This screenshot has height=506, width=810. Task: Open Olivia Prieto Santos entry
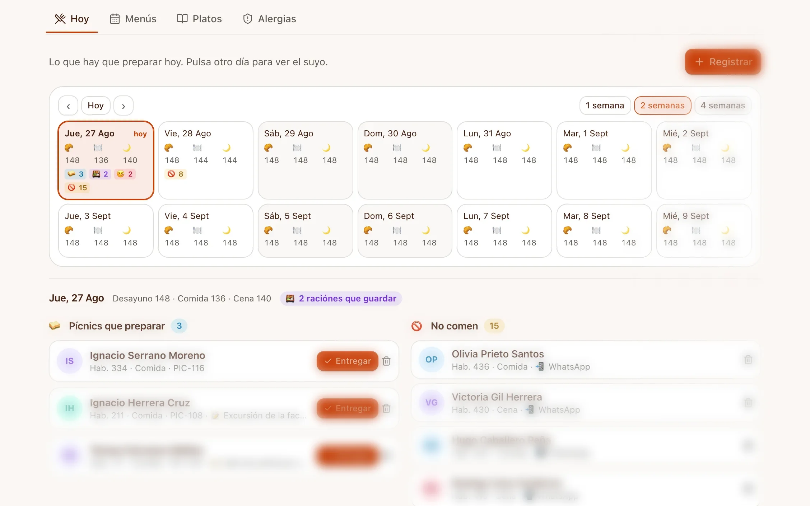click(x=585, y=360)
